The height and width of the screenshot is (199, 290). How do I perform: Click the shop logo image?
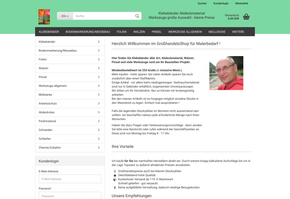44,17
